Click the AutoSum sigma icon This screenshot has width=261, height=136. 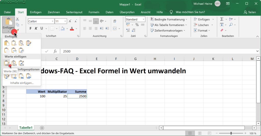[222, 19]
